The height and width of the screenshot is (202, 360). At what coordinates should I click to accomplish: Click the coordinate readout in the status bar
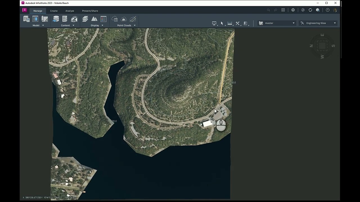[x=49, y=198]
